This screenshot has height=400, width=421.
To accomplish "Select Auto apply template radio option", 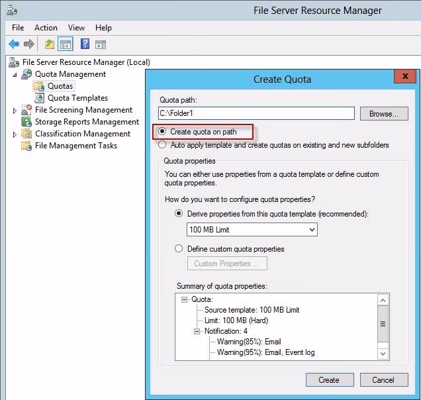I will (162, 145).
